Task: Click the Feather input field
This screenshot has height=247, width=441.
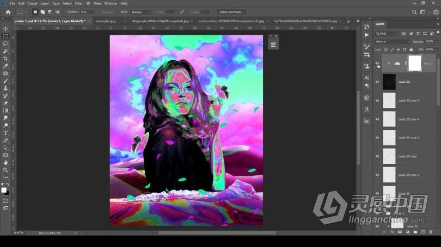Action: pyautogui.click(x=87, y=12)
